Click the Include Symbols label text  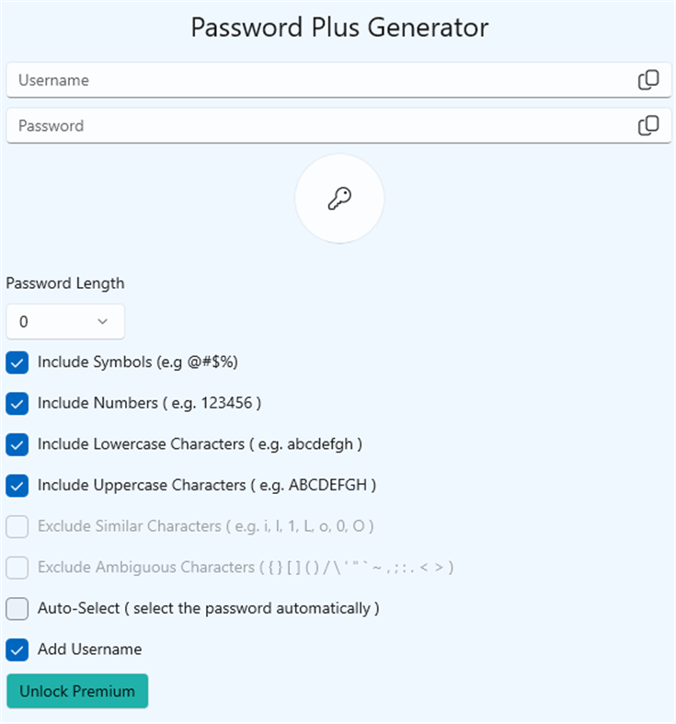138,362
